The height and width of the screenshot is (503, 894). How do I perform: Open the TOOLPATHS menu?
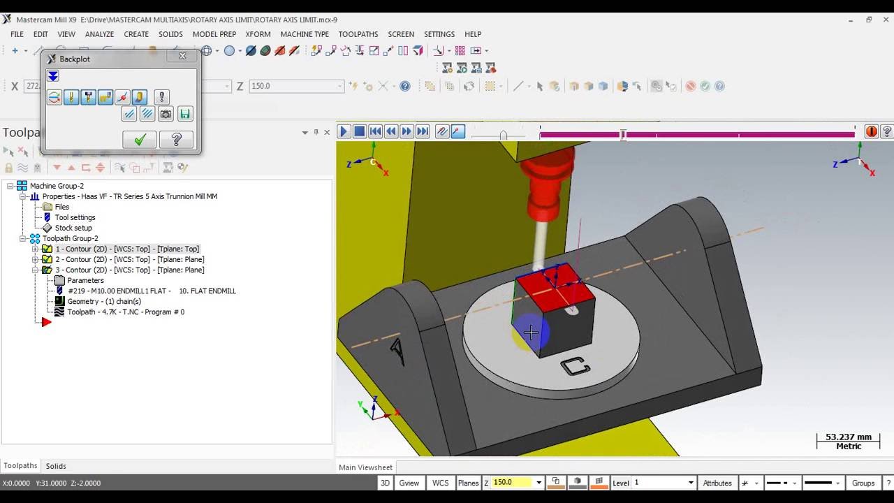coord(358,34)
